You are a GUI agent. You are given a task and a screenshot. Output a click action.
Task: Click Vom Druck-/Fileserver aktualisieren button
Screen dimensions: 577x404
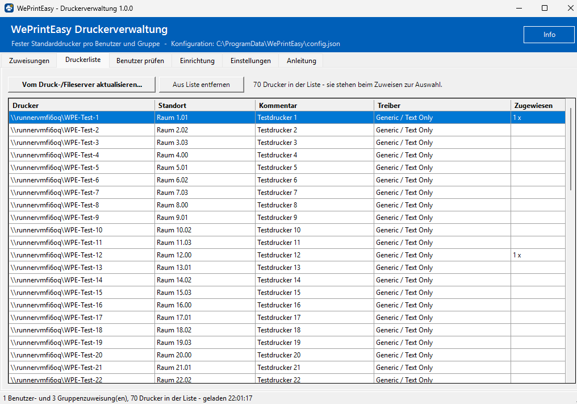(82, 84)
